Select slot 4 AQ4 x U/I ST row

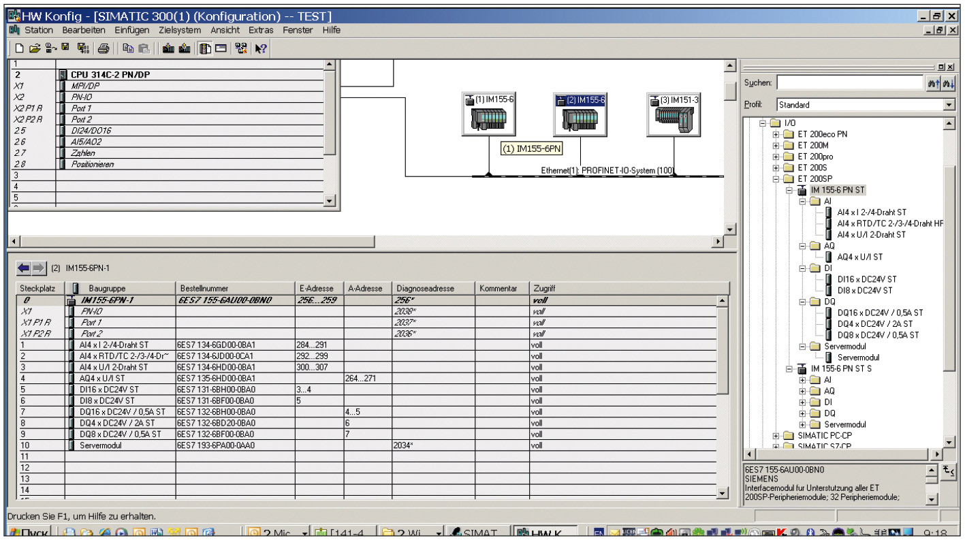[x=366, y=379]
